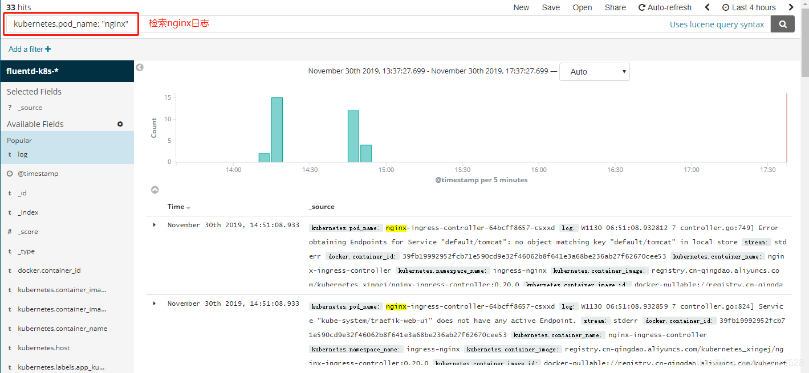Image resolution: width=809 pixels, height=373 pixels.
Task: Click the kubernetes.pod_name query input field
Action: tap(71, 24)
